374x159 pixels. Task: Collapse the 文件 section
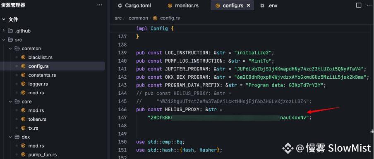pos(4,19)
